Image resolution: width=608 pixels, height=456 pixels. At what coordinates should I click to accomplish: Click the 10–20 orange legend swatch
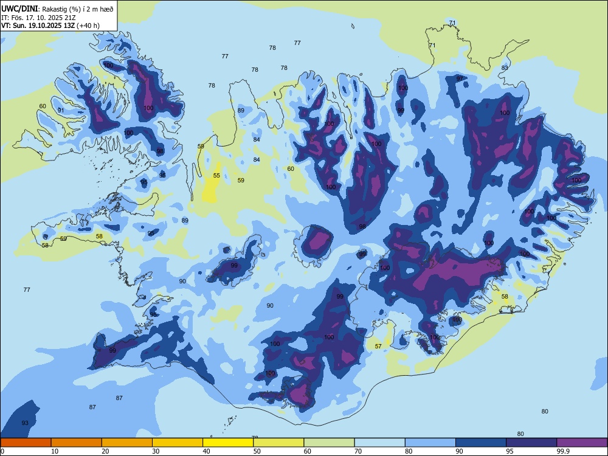77,443
